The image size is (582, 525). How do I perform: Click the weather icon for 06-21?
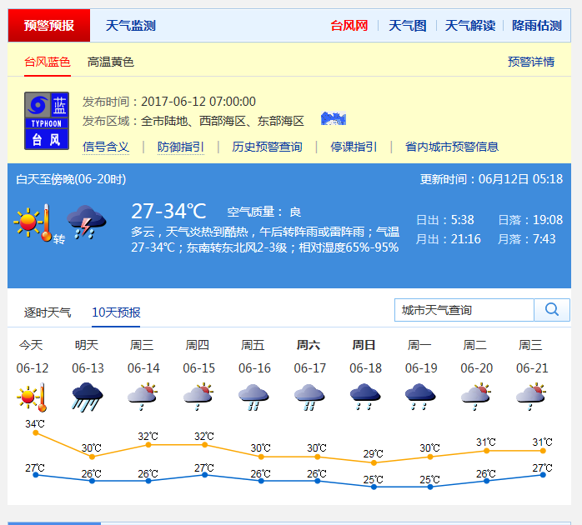(x=530, y=396)
